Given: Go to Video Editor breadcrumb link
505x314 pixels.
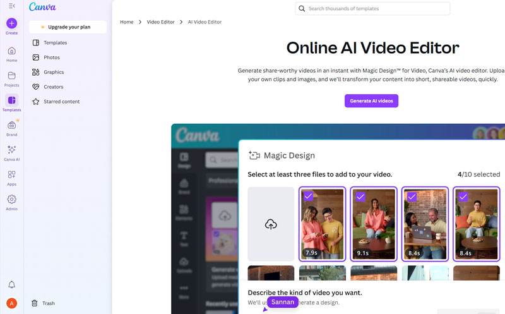Looking at the screenshot, I should coord(160,22).
